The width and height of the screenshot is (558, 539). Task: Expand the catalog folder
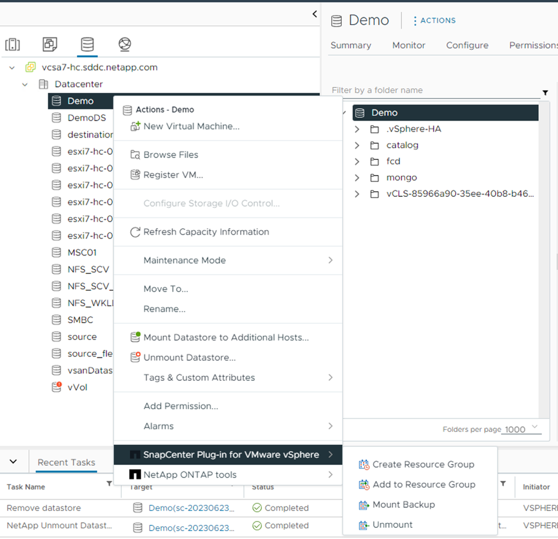click(357, 145)
